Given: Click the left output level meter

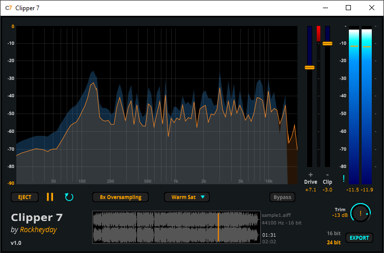Looking at the screenshot, I should pos(354,105).
